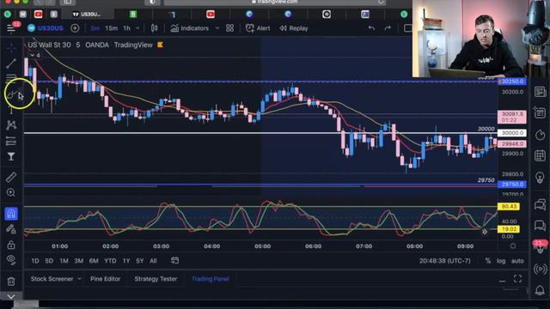Create a new Alert
This screenshot has height=309, width=550.
pos(258,28)
